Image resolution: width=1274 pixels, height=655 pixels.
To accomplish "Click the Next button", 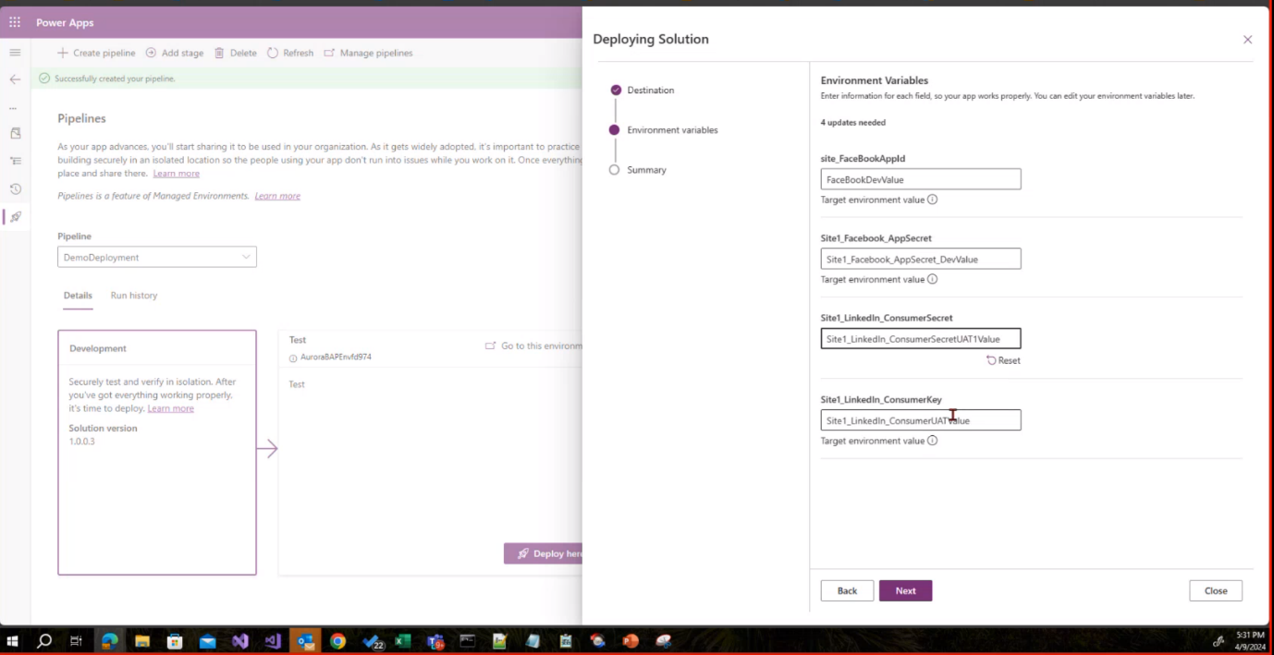I will point(906,590).
